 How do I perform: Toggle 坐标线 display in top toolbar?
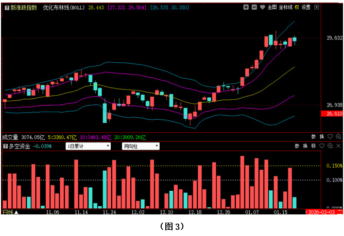286,7
